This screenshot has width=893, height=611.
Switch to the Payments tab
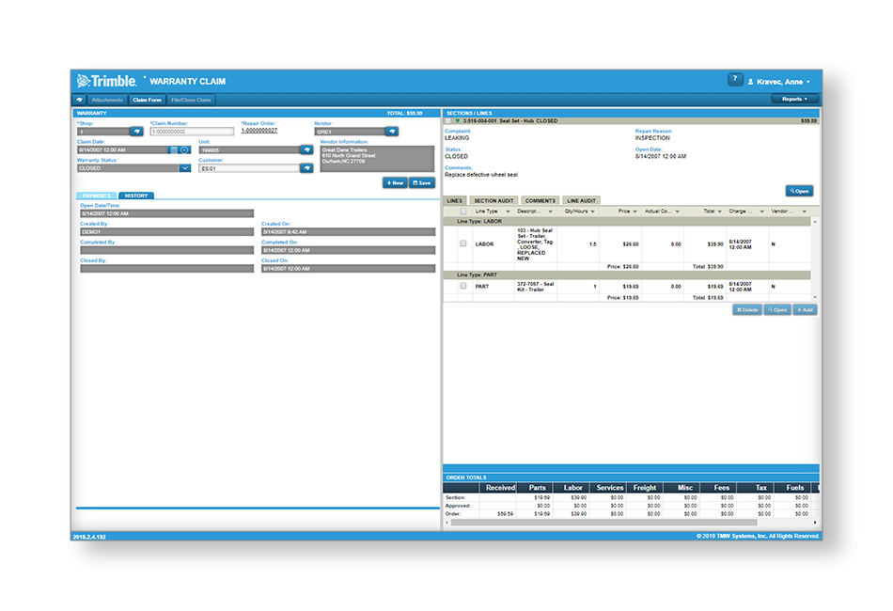click(97, 196)
